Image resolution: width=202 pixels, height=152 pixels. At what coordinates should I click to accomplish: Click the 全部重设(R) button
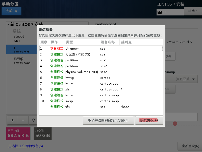[190, 146]
